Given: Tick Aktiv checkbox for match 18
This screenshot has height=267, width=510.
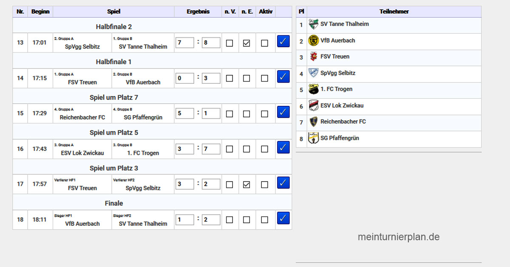Looking at the screenshot, I should tap(265, 220).
